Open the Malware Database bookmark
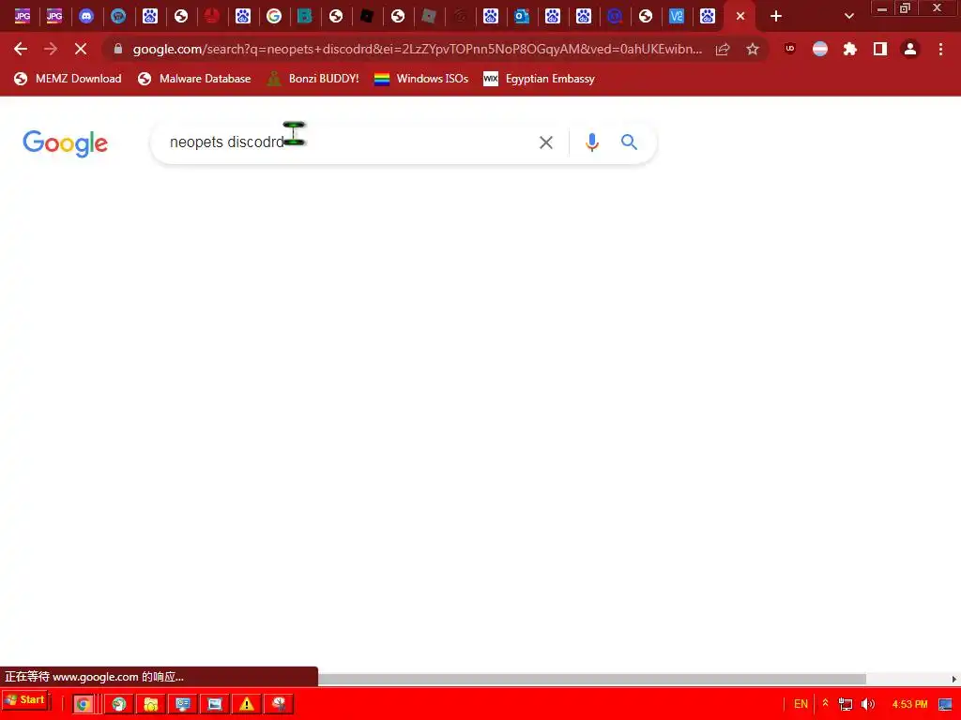The image size is (961, 720). (195, 79)
